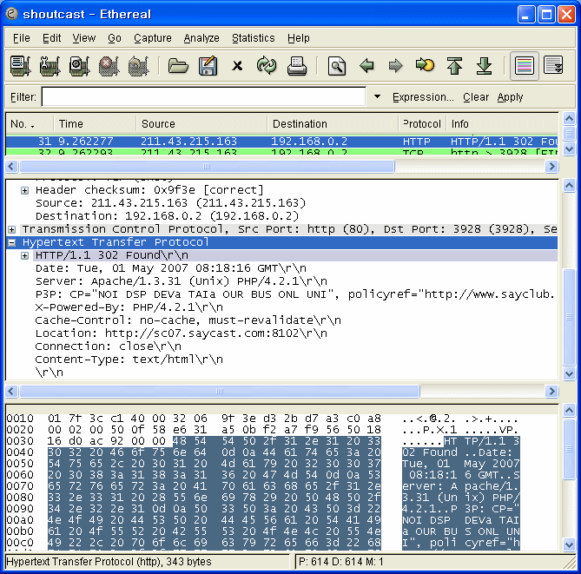Sort packets by No. column
Image resolution: width=581 pixels, height=574 pixels.
30,124
